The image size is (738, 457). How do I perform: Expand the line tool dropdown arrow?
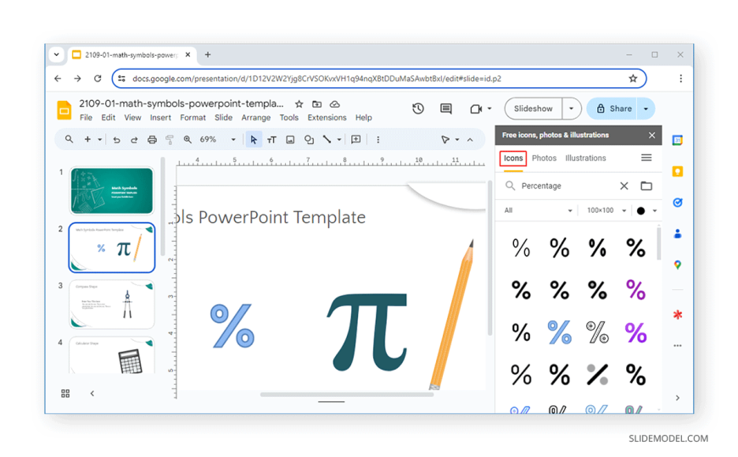click(338, 140)
